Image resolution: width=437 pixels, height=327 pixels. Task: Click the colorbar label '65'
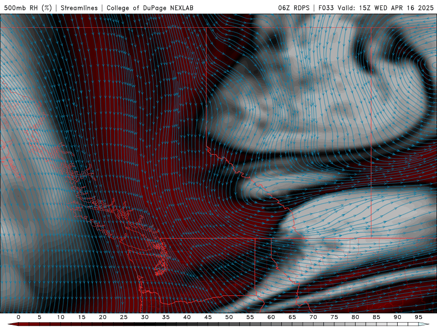[292, 317]
